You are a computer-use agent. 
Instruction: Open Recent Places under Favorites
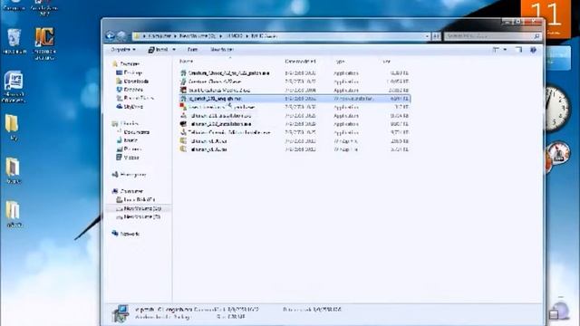(x=135, y=99)
